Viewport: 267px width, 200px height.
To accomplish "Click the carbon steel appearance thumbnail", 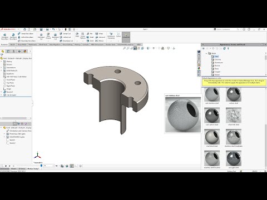I will click(x=234, y=94).
